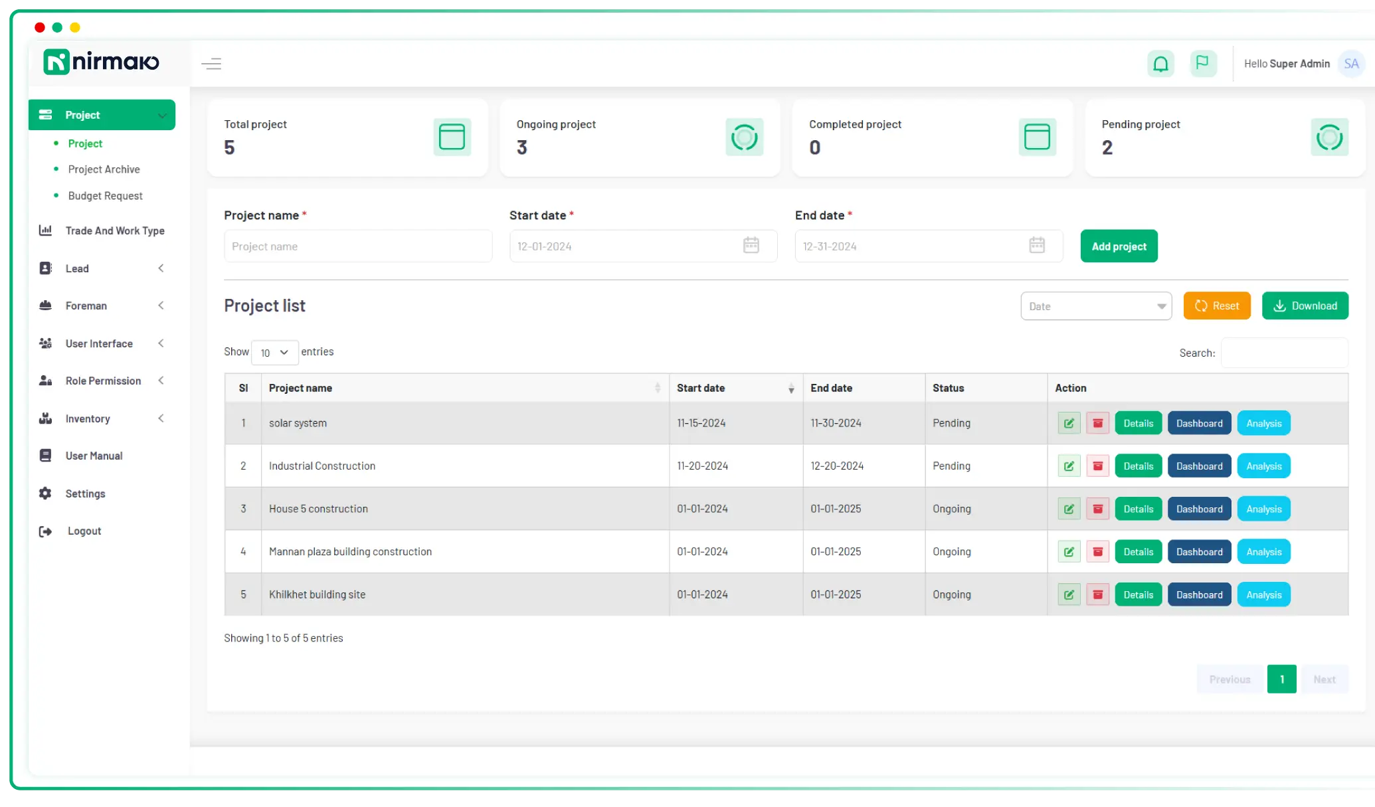This screenshot has height=807, width=1375.
Task: Expand the Lead menu chevron
Action: pyautogui.click(x=161, y=268)
